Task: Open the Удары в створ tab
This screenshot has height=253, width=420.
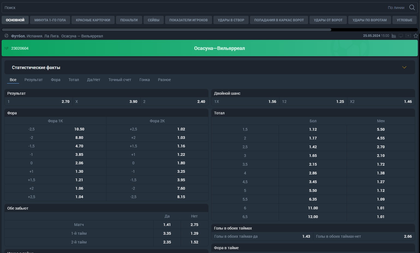Action: (x=231, y=20)
